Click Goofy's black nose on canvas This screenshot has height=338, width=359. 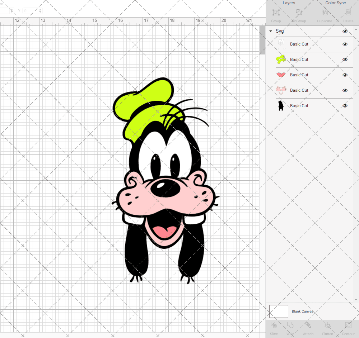(165, 188)
